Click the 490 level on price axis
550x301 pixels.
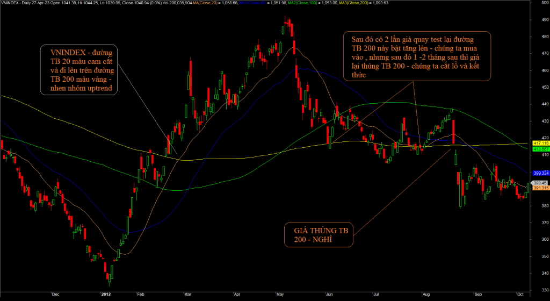[x=545, y=20]
